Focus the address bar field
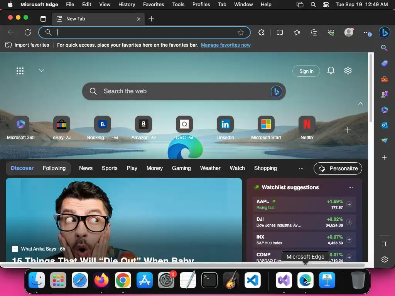Screen dimensions: 395x296 coord(144,32)
